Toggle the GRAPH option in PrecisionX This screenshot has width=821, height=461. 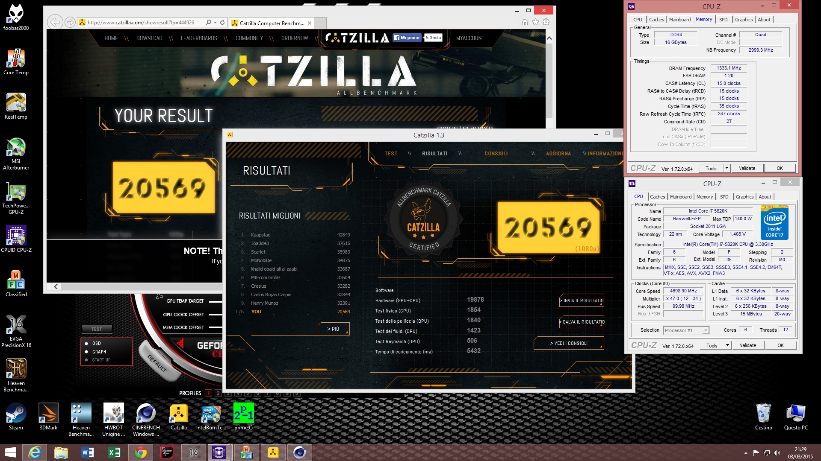[x=95, y=352]
